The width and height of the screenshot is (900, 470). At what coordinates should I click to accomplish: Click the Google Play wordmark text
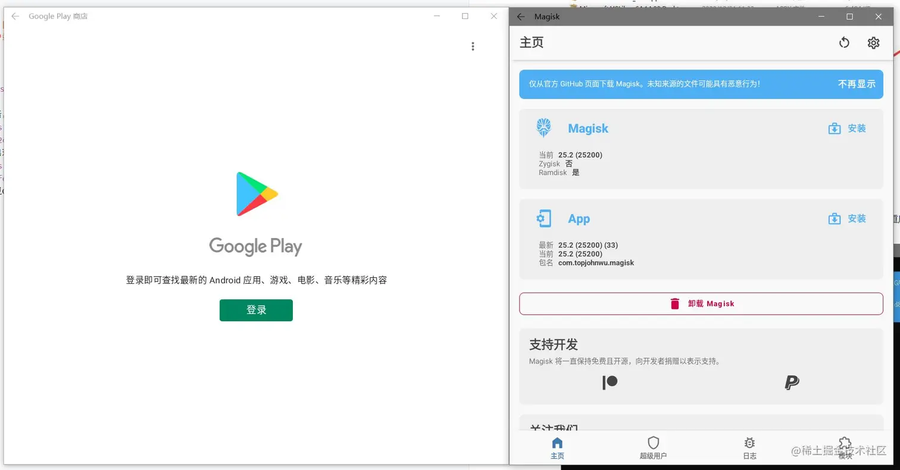pos(255,246)
